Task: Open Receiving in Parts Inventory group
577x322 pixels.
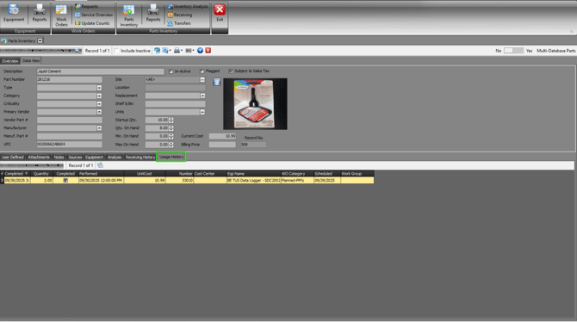Action: 180,15
